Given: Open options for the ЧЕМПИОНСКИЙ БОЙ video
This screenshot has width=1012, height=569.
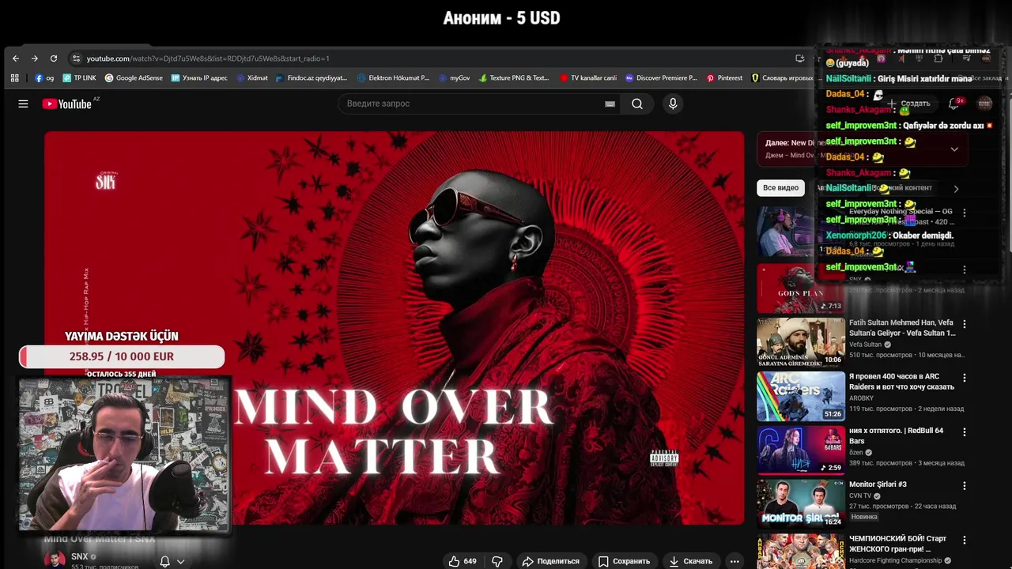Looking at the screenshot, I should click(x=964, y=540).
